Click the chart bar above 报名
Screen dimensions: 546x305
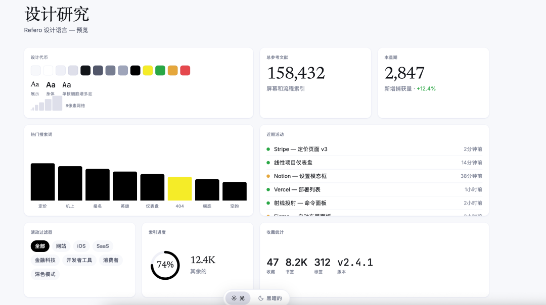click(x=98, y=185)
